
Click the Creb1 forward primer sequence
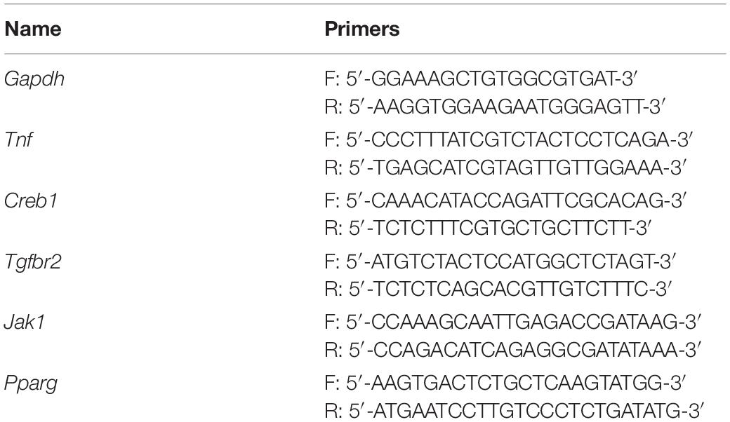(505, 200)
